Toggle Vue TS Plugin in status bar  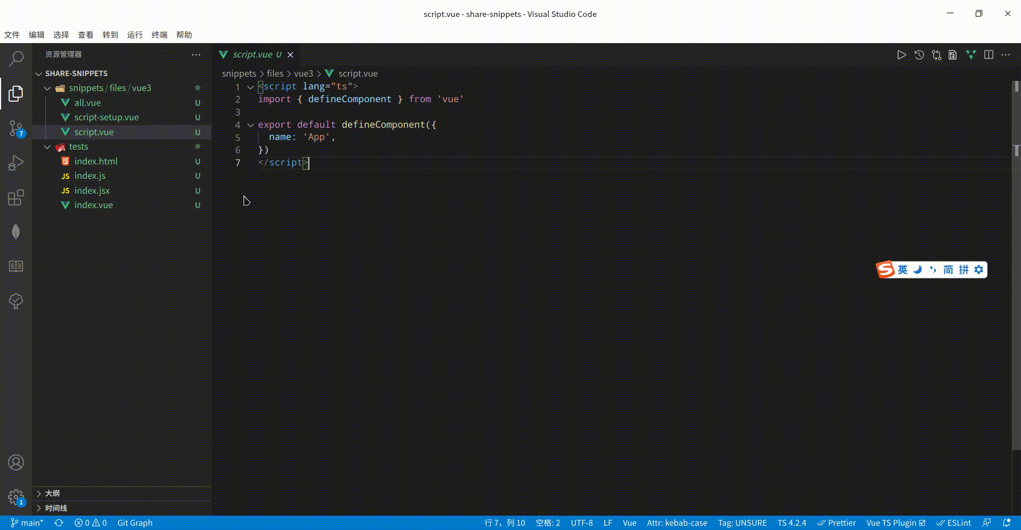[896, 523]
